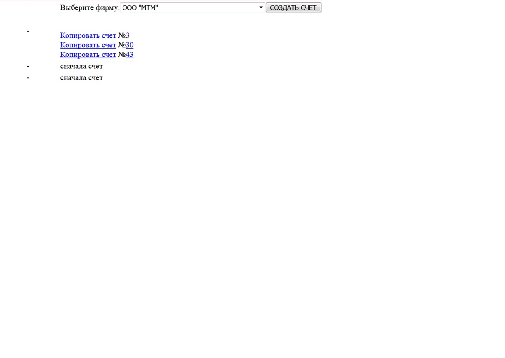This screenshot has height=358, width=505.
Task: Click the dash beside the invoice links group
Action: click(28, 31)
